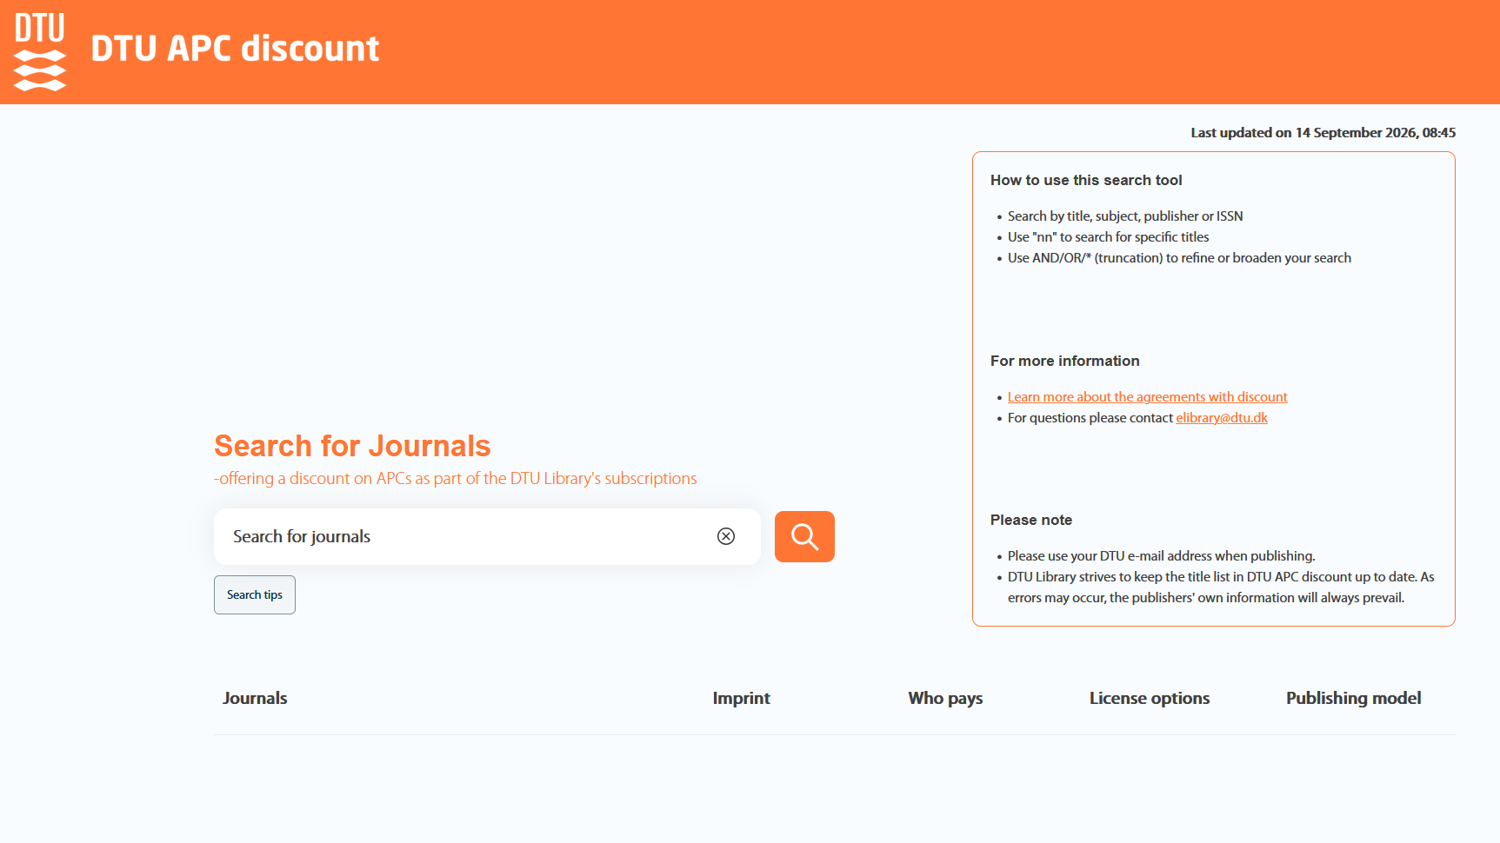1500x843 pixels.
Task: Click the Imprint column header
Action: pos(741,698)
